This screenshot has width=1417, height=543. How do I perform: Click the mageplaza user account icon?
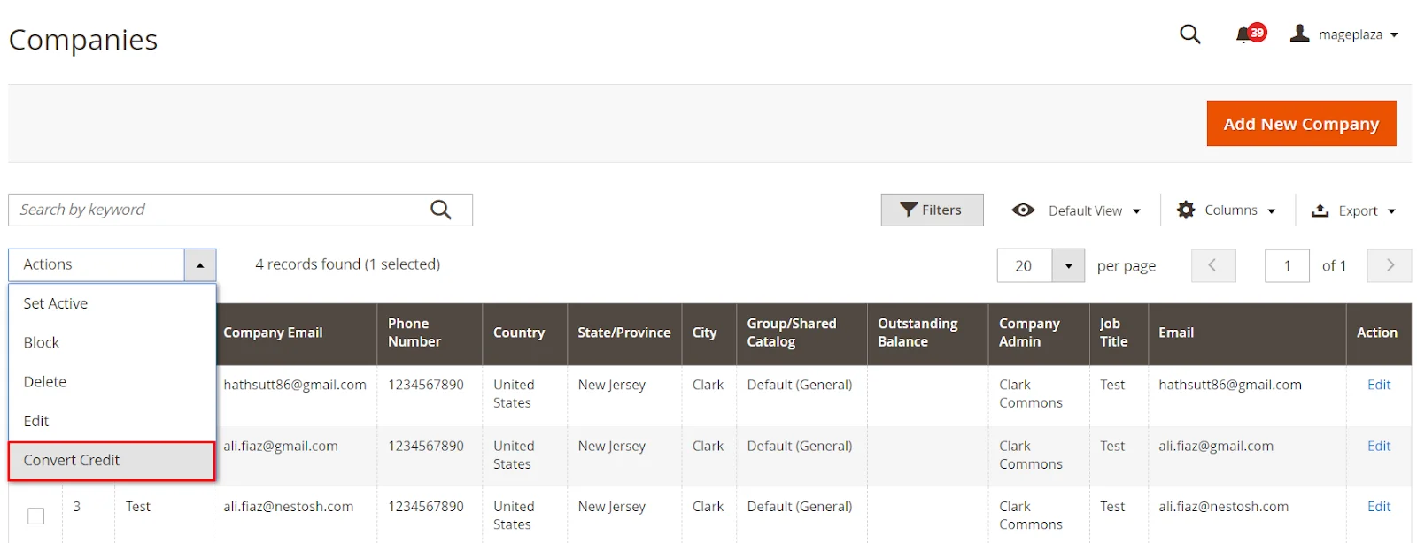pos(1299,34)
